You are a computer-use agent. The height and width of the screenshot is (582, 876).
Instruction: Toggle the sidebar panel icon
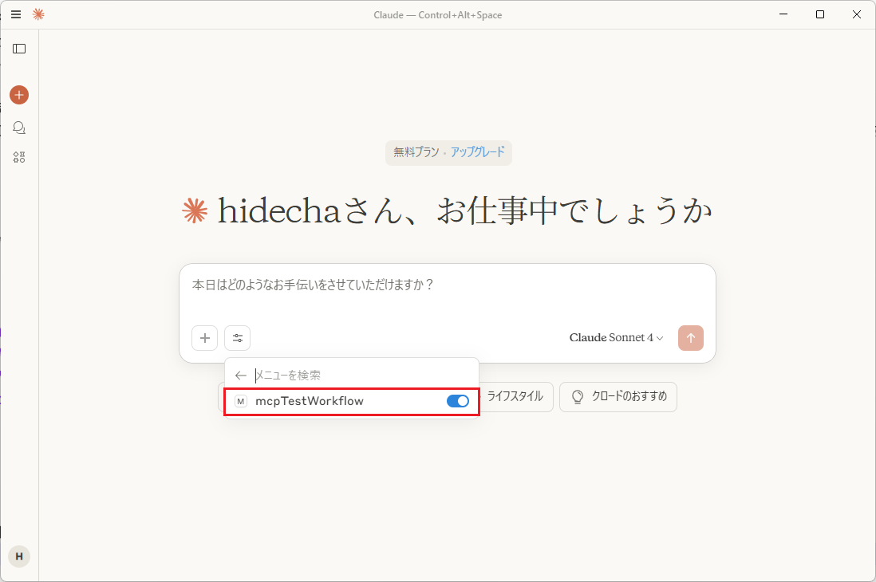click(19, 49)
